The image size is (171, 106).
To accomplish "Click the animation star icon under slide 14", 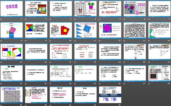I will pos(149,41).
